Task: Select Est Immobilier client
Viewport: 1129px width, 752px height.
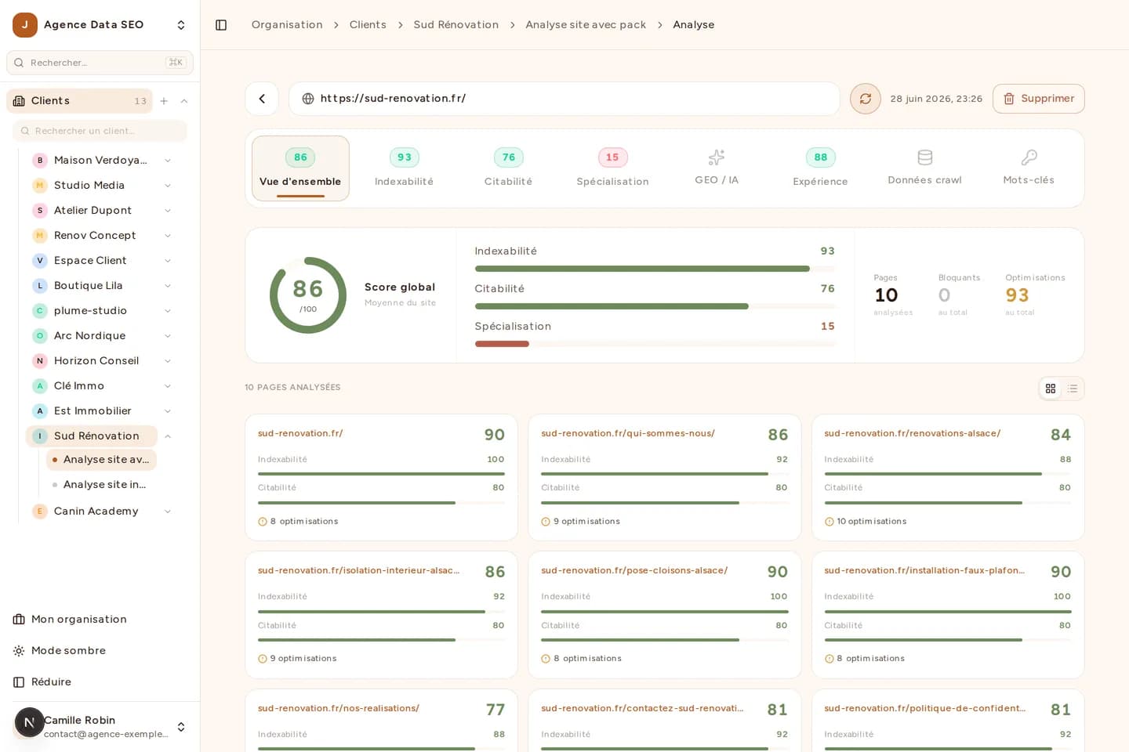Action: click(x=93, y=411)
